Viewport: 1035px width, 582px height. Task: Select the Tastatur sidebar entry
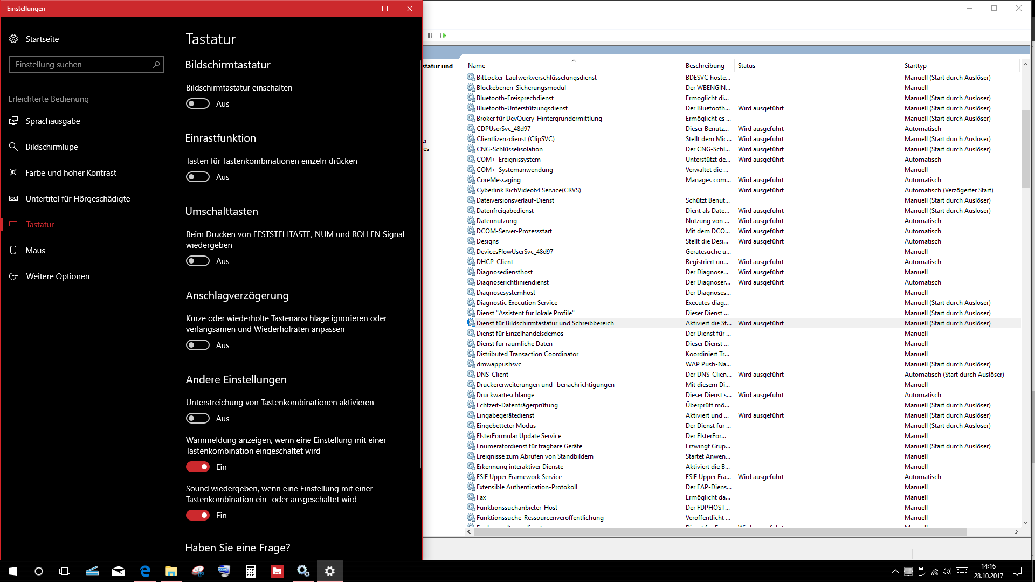coord(40,224)
